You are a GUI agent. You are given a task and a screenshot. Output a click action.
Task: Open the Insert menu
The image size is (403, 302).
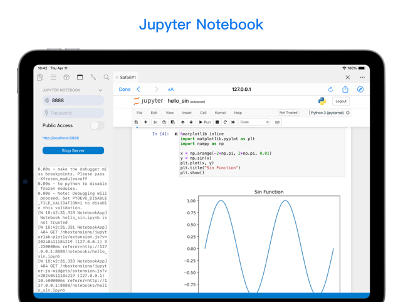click(187, 113)
